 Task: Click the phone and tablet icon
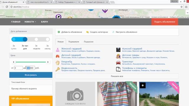(x=118, y=69)
